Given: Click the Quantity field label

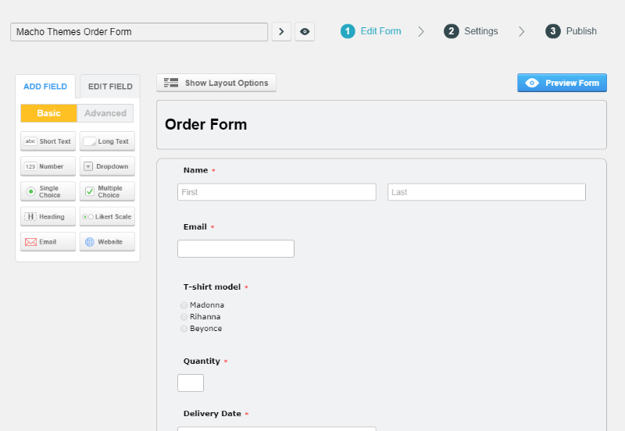Looking at the screenshot, I should [202, 361].
